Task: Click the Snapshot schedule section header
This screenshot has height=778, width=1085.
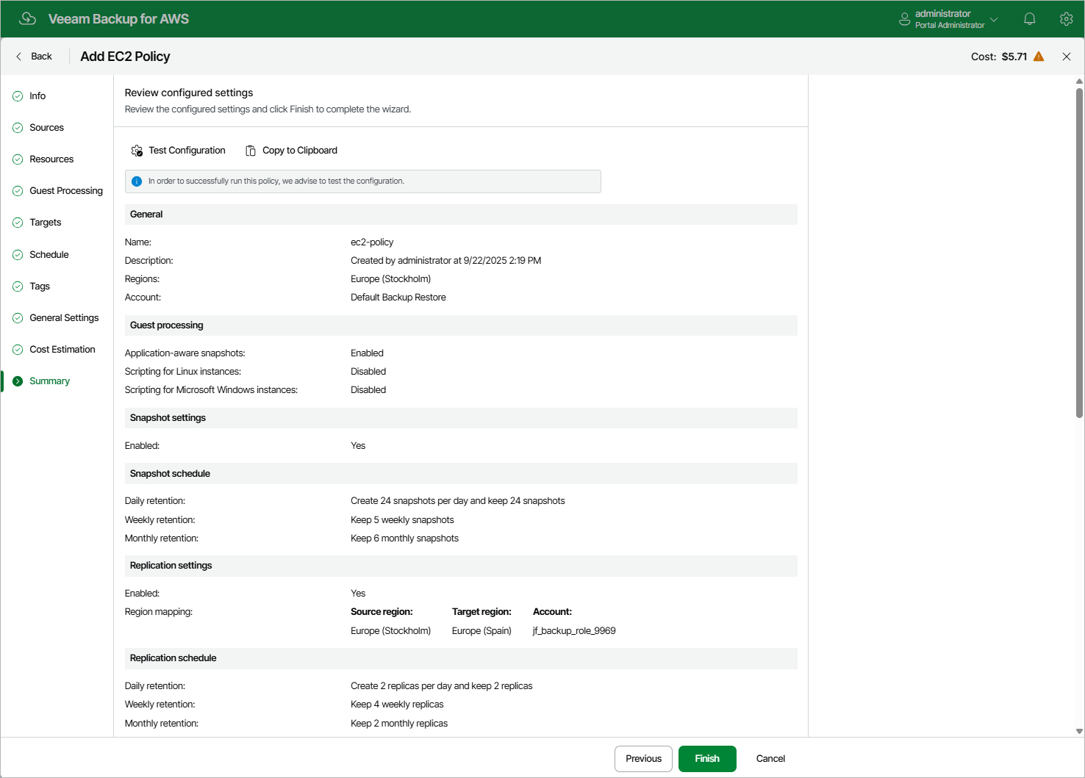Action: (461, 474)
